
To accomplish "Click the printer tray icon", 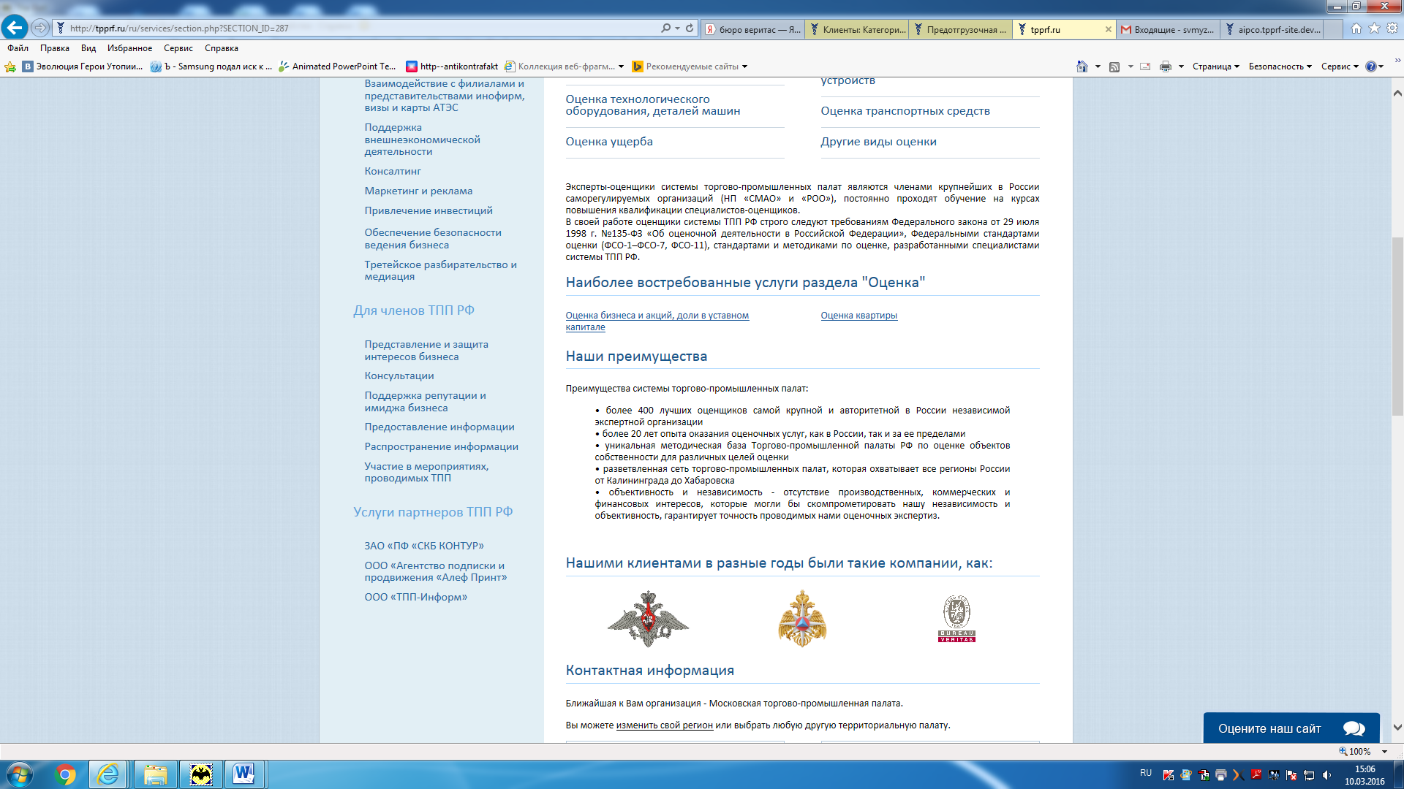I will coord(1221,775).
